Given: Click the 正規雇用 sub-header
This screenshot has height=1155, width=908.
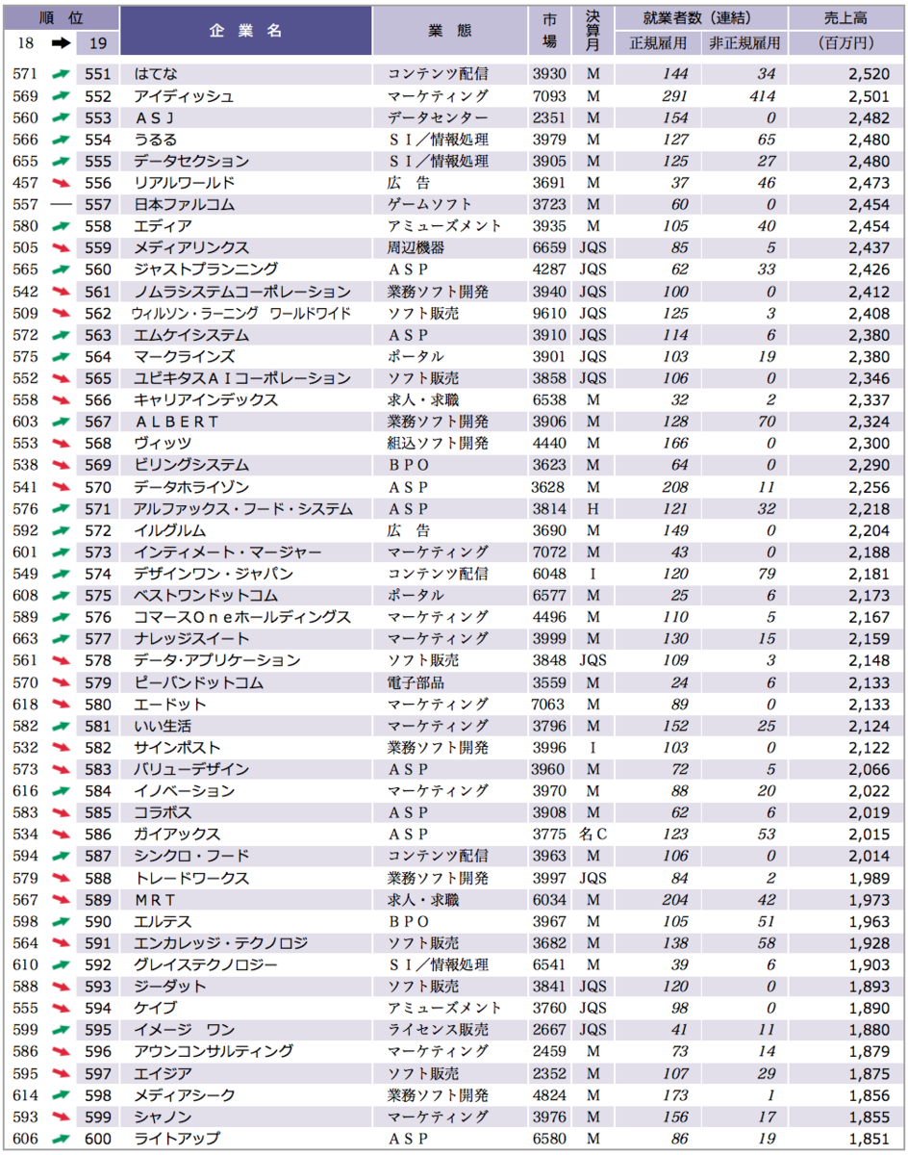Looking at the screenshot, I should point(659,43).
